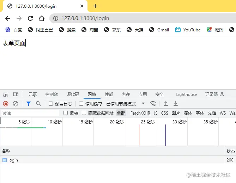The height and width of the screenshot is (183, 236).
Task: Switch to the 安全 tab
Action: pos(159,94)
